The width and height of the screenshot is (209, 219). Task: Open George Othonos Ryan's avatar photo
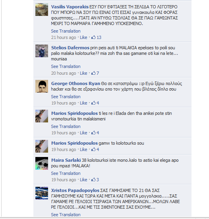point(42,86)
